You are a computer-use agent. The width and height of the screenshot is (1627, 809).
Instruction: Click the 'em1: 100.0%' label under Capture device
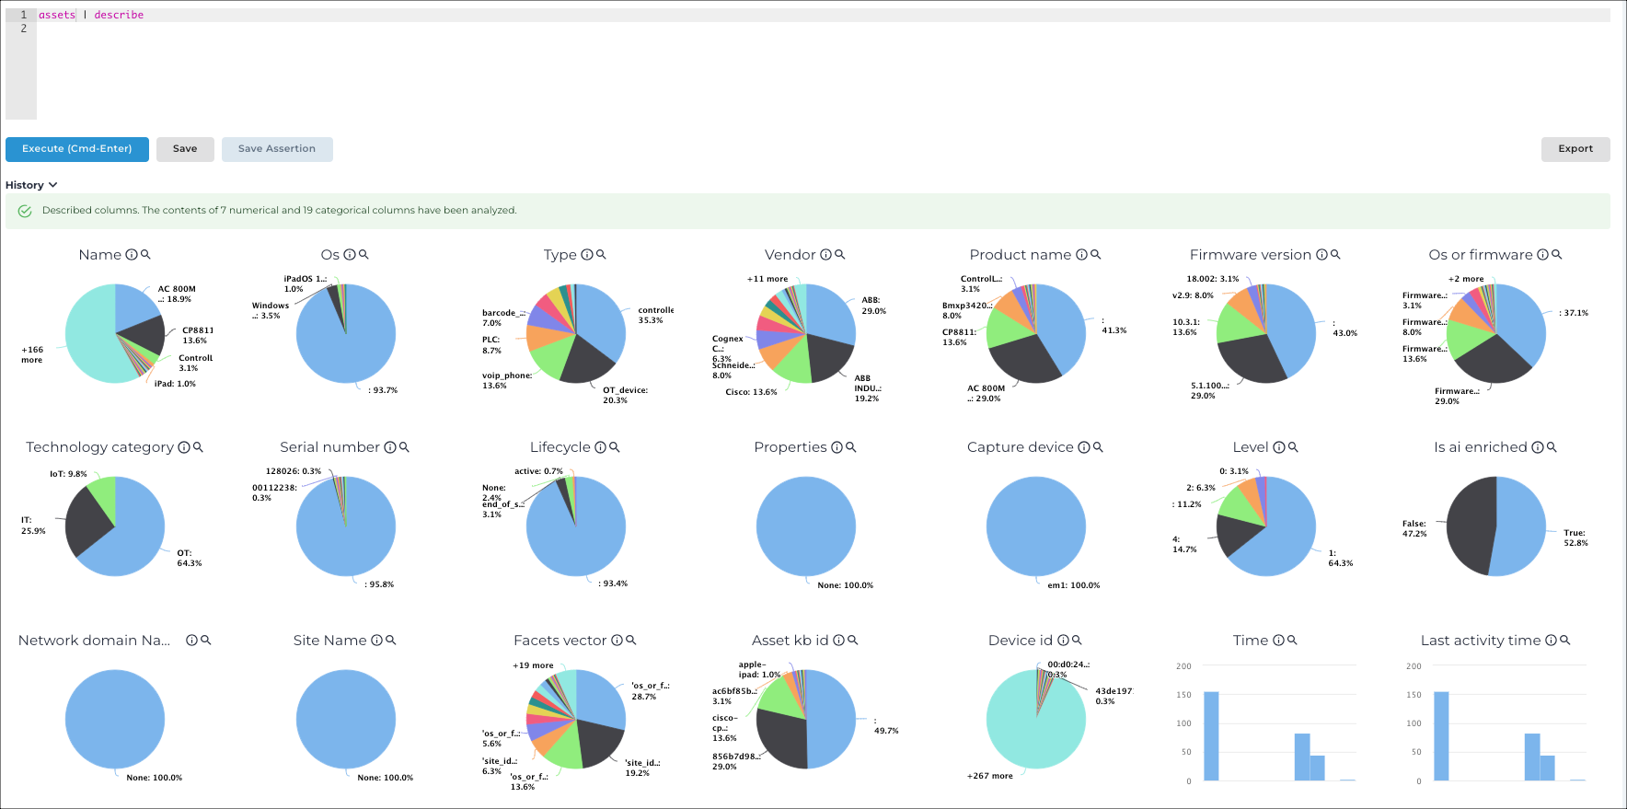[1074, 585]
